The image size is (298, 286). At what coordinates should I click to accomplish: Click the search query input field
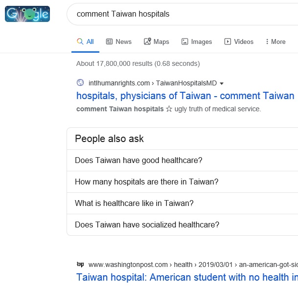click(x=181, y=14)
